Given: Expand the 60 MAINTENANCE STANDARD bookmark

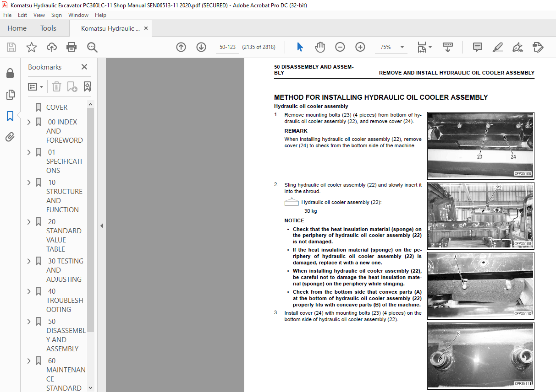Looking at the screenshot, I should pos(29,361).
